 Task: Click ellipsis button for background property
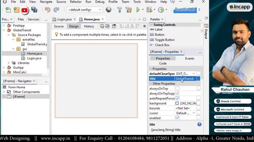click(x=198, y=103)
